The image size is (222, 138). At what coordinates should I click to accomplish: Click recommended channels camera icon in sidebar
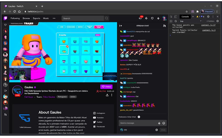pos(6,90)
